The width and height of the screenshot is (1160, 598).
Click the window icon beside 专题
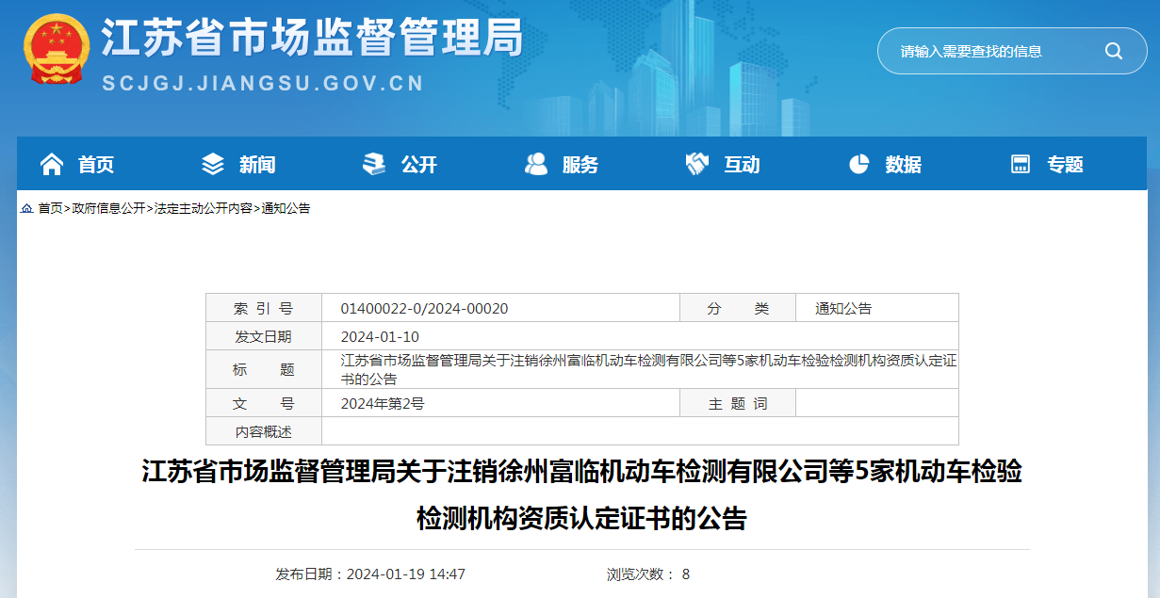click(1021, 165)
